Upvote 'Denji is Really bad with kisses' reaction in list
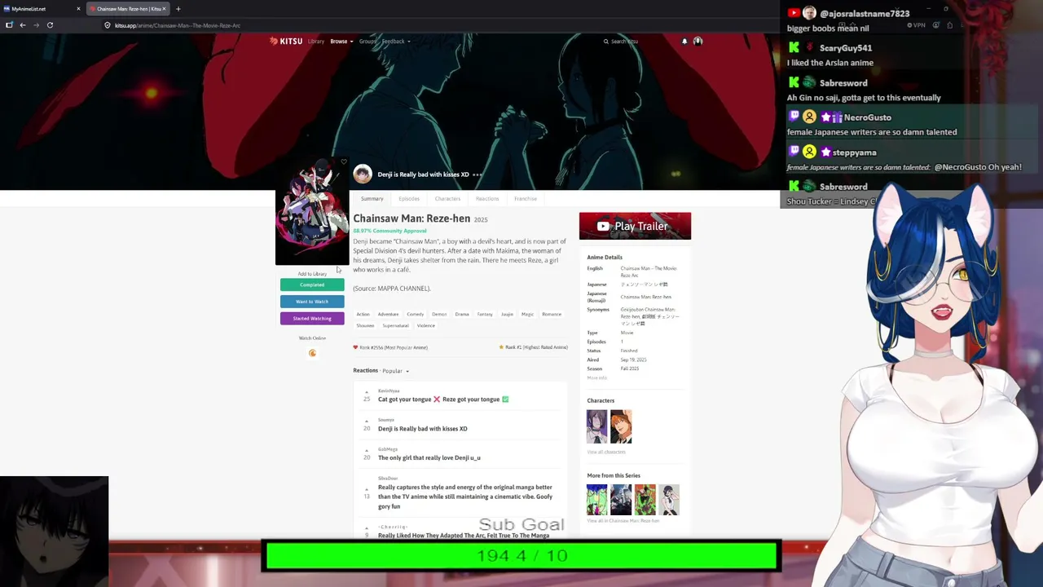Screen dimensions: 1043x587 367,421
